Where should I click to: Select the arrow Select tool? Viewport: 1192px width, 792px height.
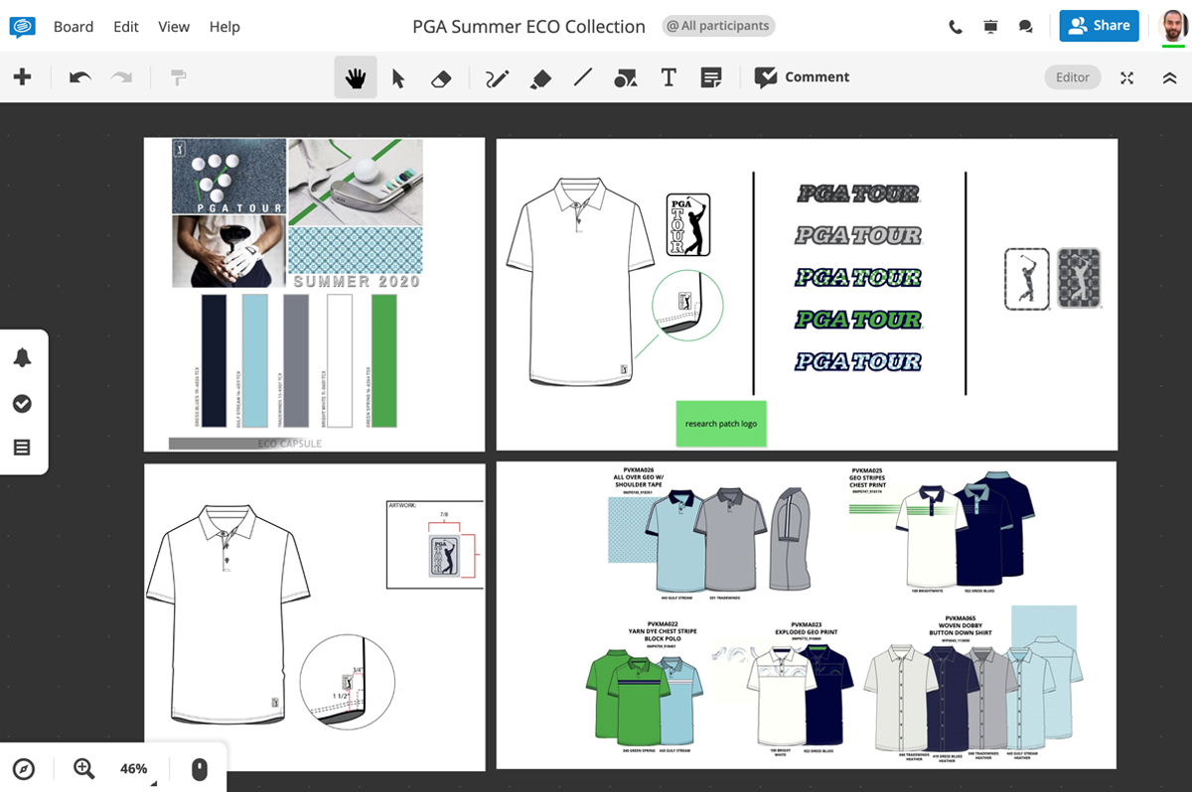[398, 77]
